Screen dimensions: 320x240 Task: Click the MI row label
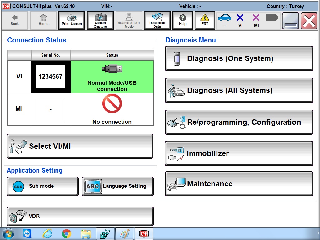tap(19, 109)
